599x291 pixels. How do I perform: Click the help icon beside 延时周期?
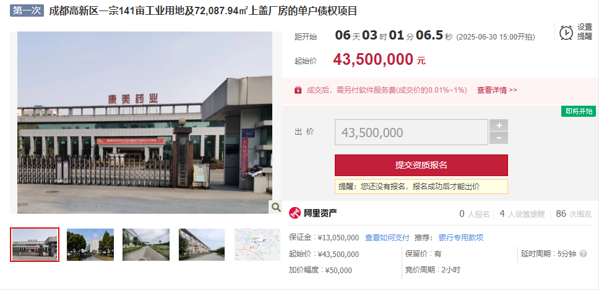(583, 254)
